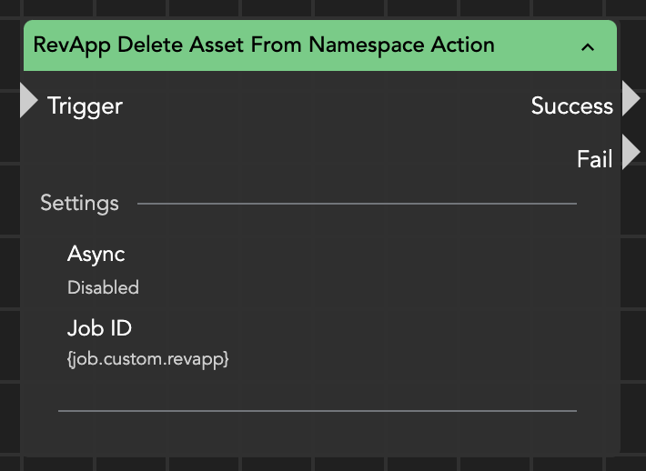Click the Fail port label
The width and height of the screenshot is (646, 471).
(x=594, y=160)
